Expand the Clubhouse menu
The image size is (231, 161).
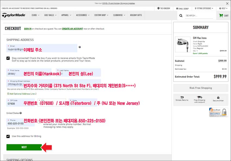pyautogui.click(x=119, y=15)
